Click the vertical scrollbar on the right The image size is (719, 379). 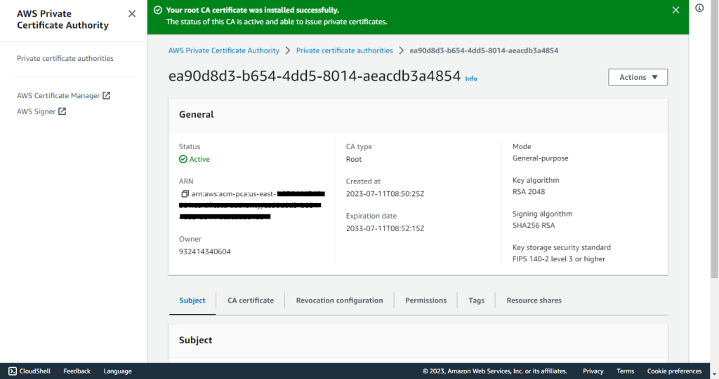tap(714, 139)
